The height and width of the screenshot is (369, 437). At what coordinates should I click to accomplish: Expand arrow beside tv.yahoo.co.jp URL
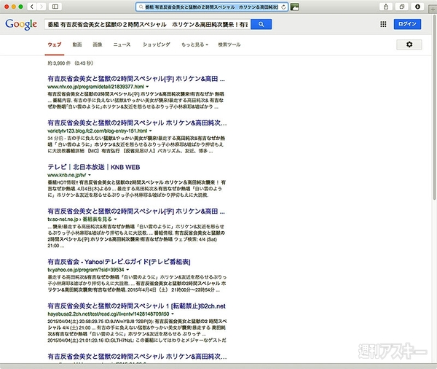point(127,270)
